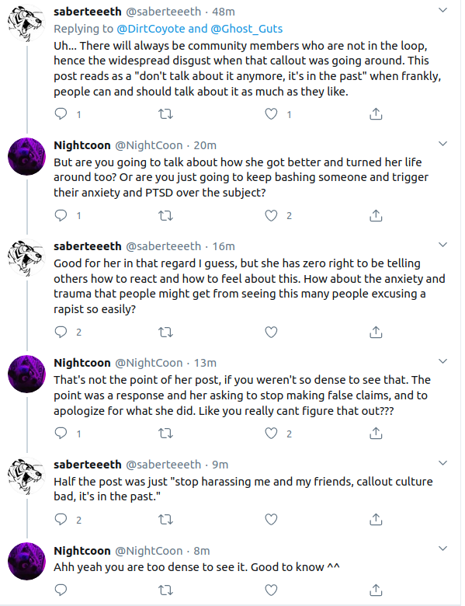The image size is (465, 606).
Task: Reply to Nightcoon's 8m tweet
Action: tap(61, 590)
